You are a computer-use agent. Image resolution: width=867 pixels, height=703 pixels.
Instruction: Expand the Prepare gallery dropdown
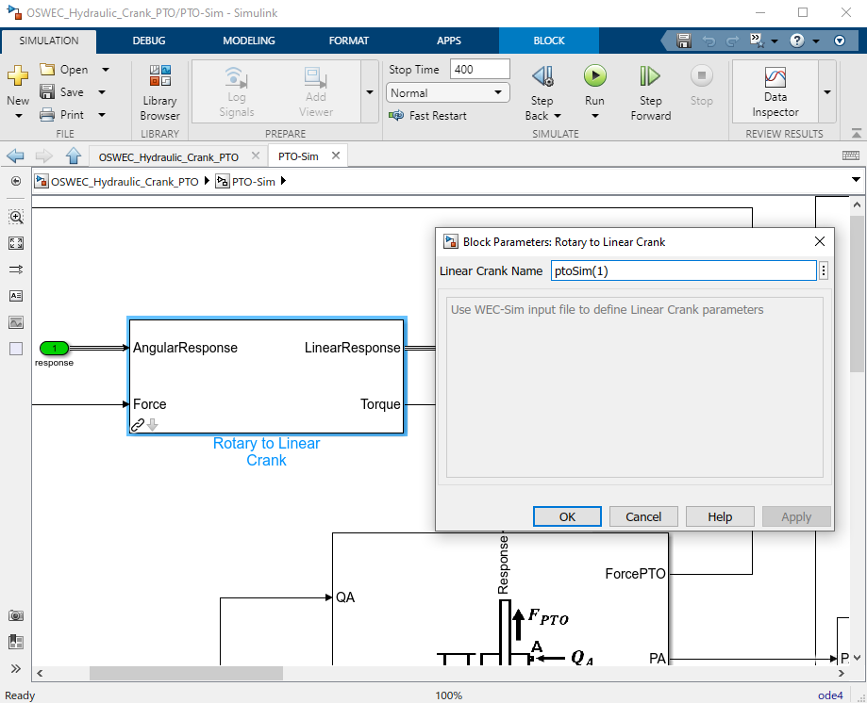point(370,91)
